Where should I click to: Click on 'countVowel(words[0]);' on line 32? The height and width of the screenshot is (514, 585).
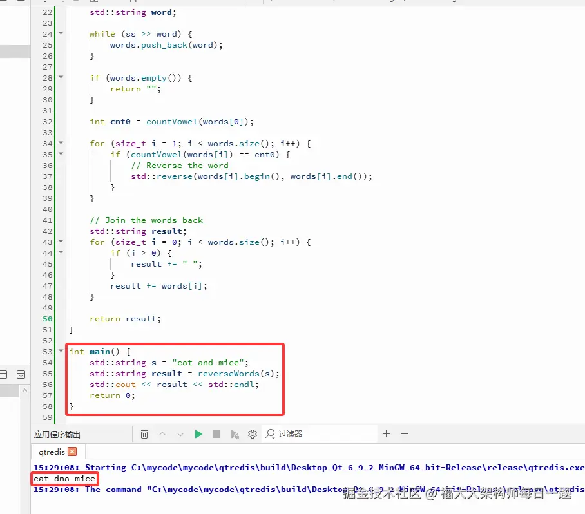coord(200,122)
